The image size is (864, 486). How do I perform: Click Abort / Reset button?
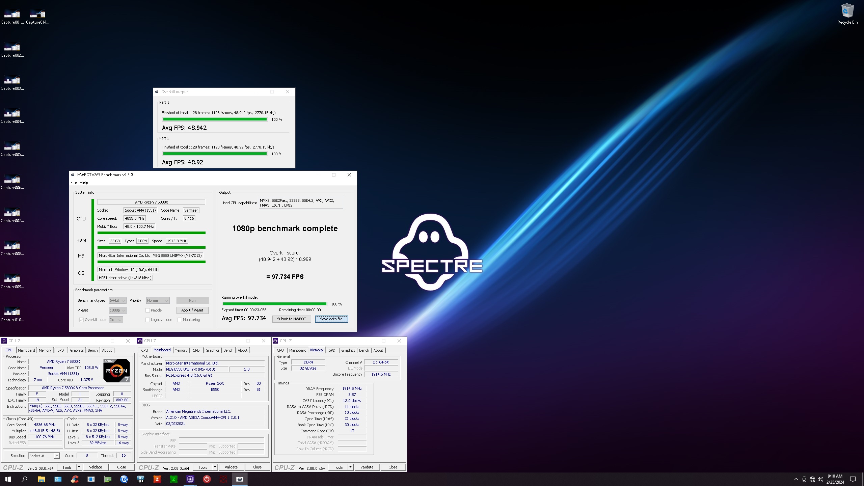coord(192,310)
